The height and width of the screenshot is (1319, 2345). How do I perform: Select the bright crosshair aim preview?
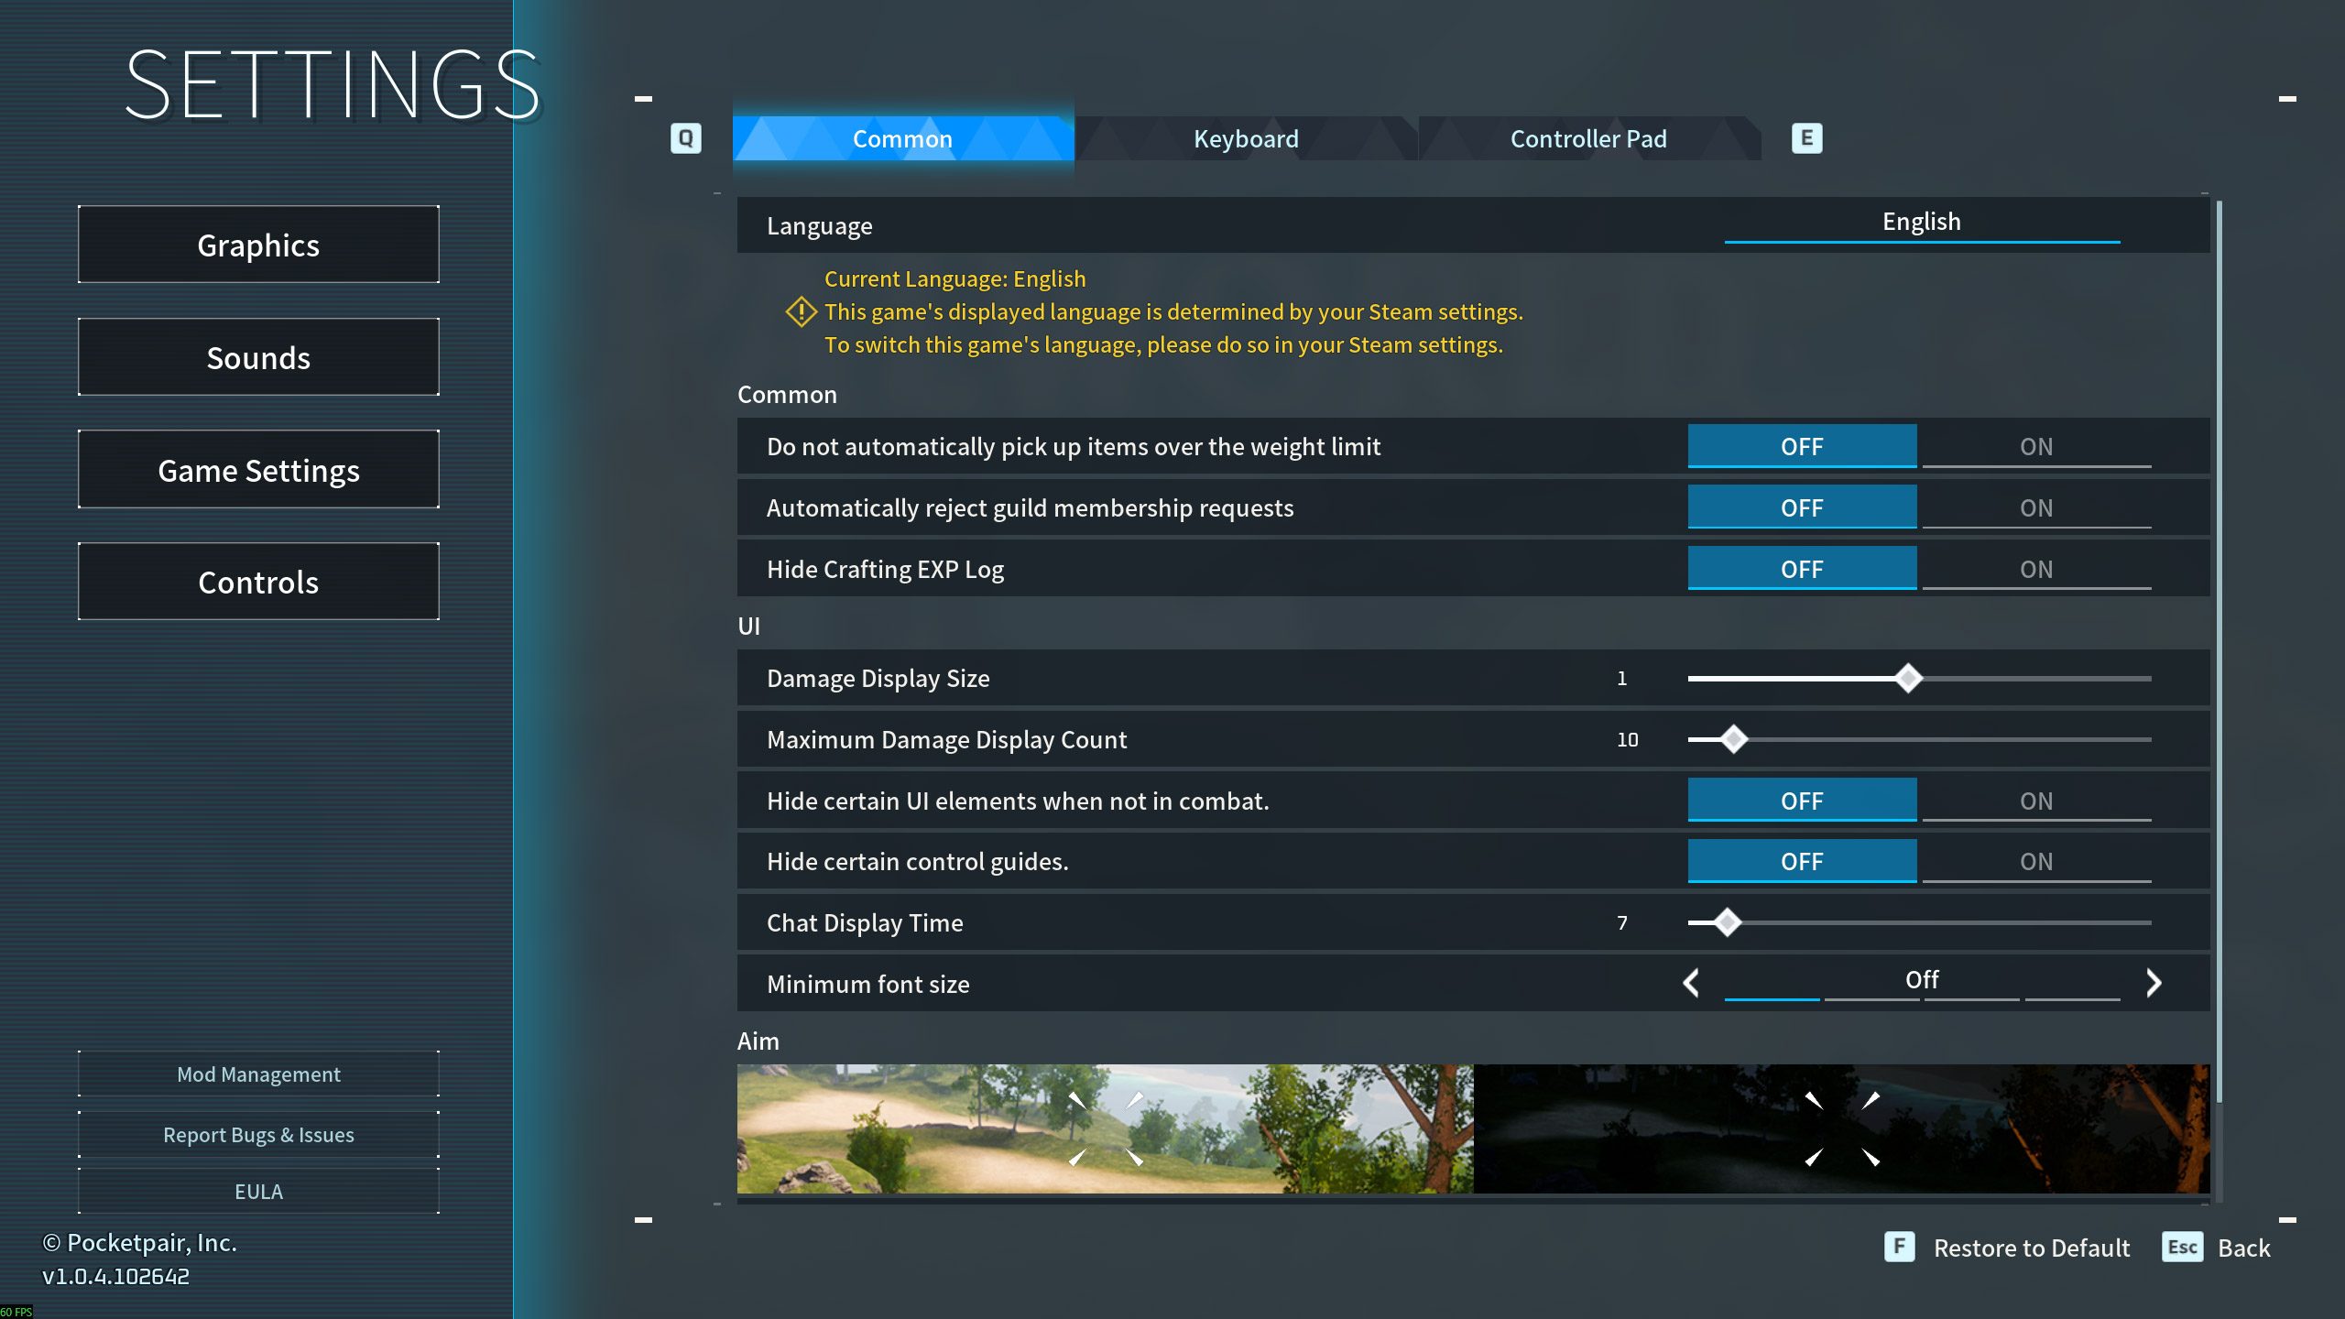click(1106, 1128)
